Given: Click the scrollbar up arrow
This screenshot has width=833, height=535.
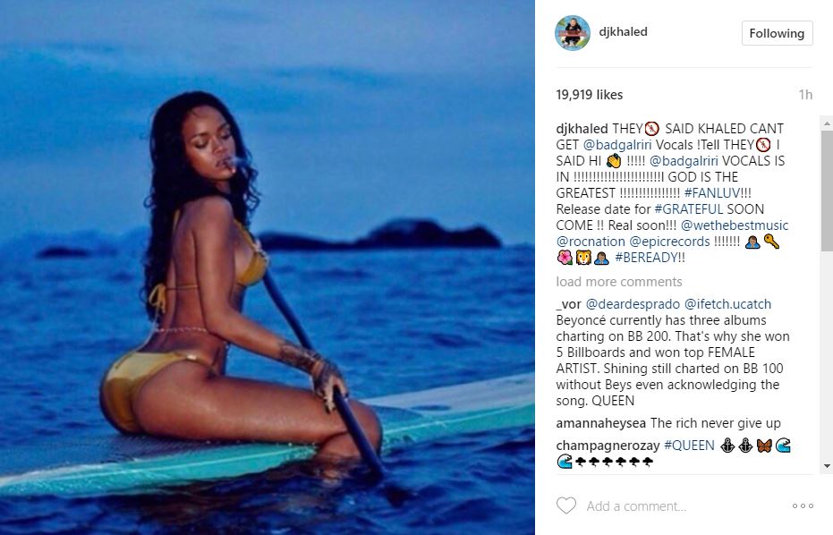Looking at the screenshot, I should coord(827,123).
